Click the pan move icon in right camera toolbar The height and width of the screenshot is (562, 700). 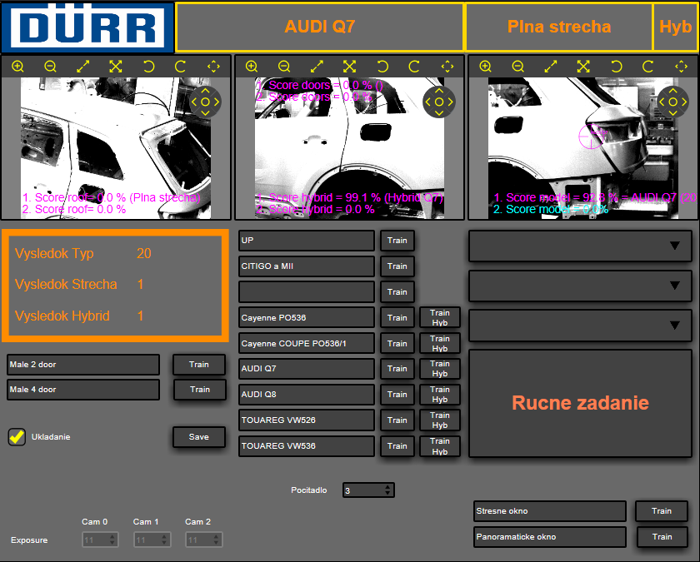(682, 67)
